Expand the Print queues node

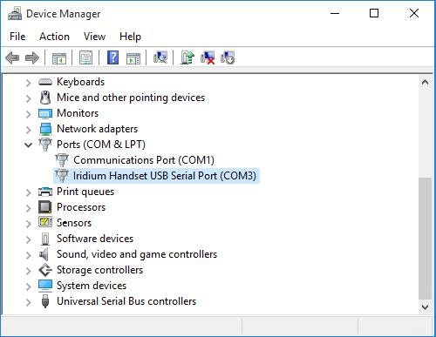[28, 192]
